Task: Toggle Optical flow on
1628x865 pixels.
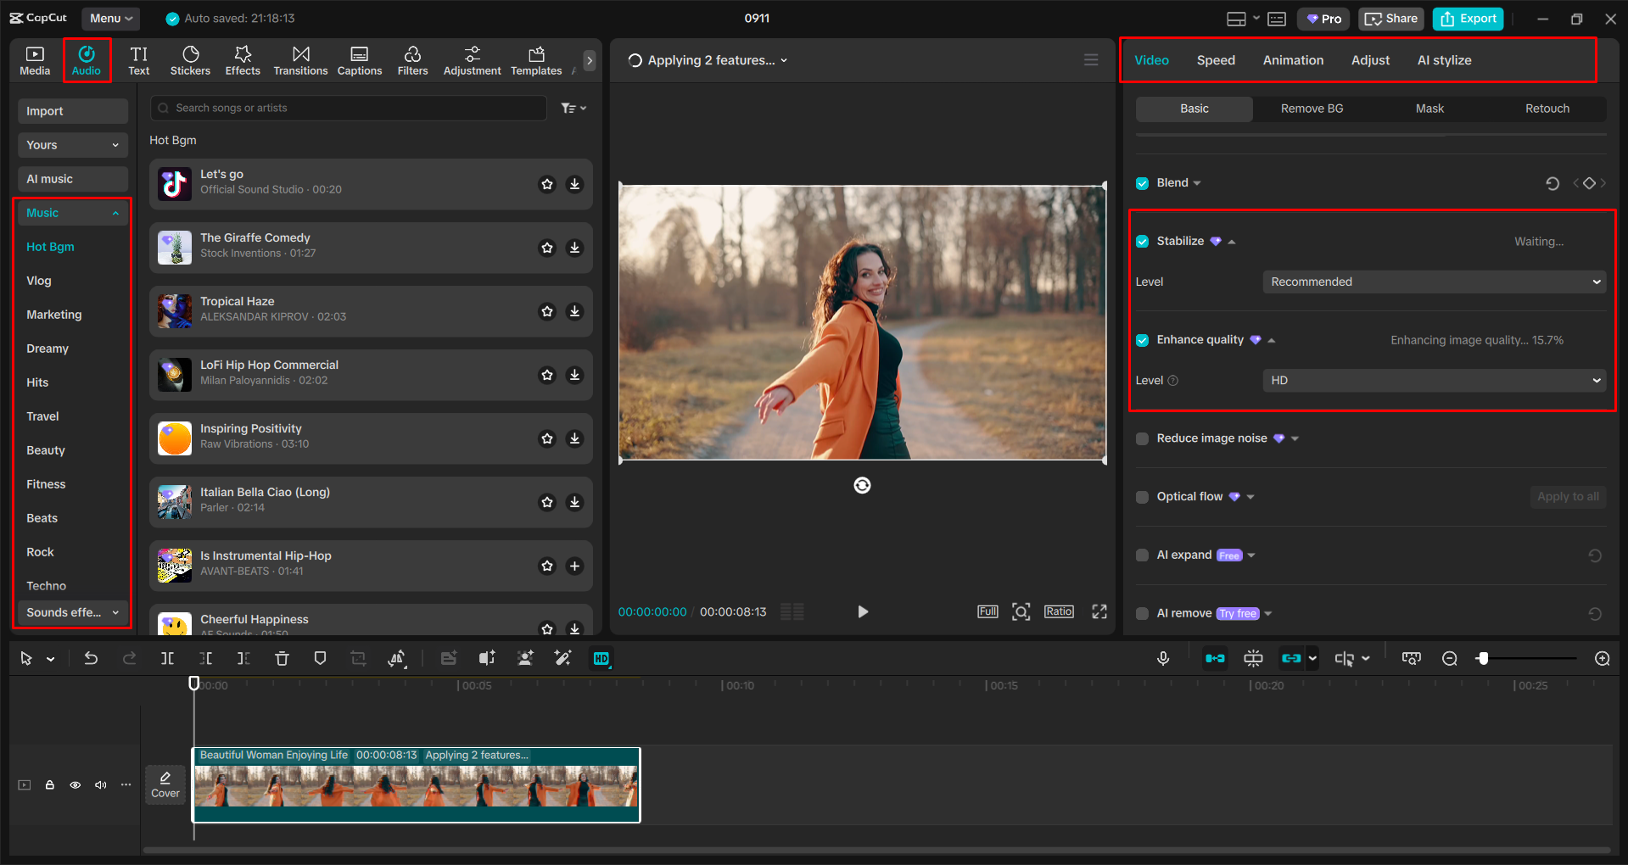Action: tap(1142, 496)
